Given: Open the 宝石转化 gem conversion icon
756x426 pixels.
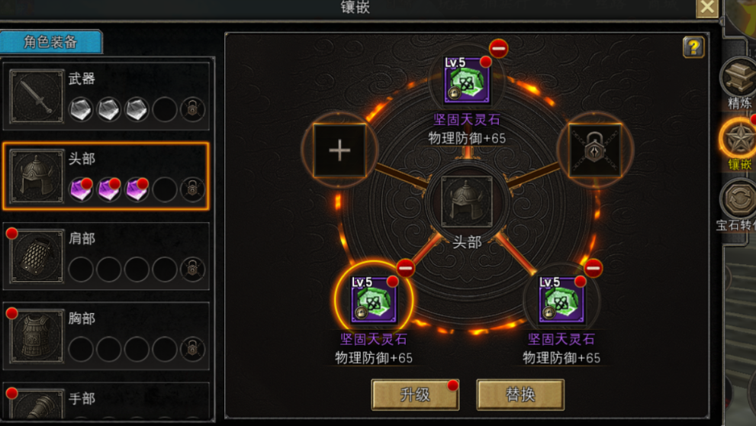Looking at the screenshot, I should (738, 205).
